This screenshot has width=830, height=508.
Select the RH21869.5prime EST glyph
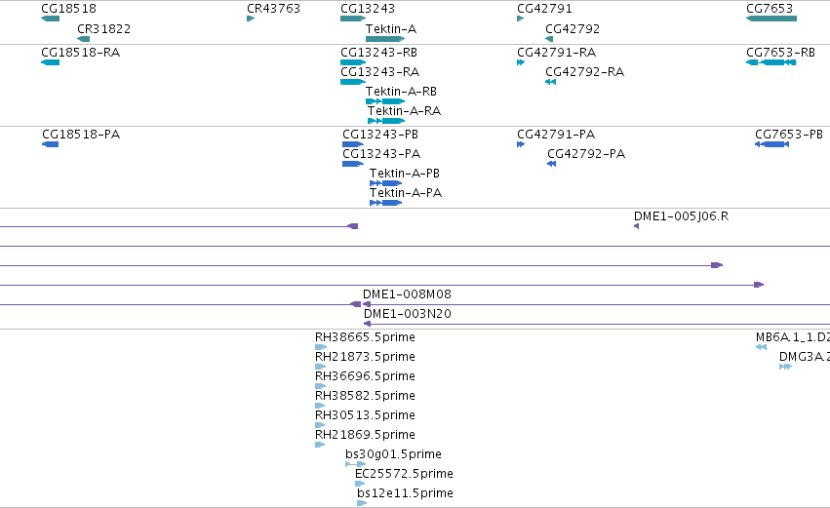320,445
